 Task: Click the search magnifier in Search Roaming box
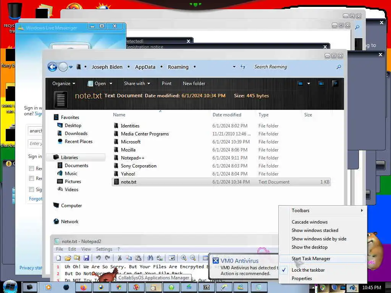tap(339, 67)
